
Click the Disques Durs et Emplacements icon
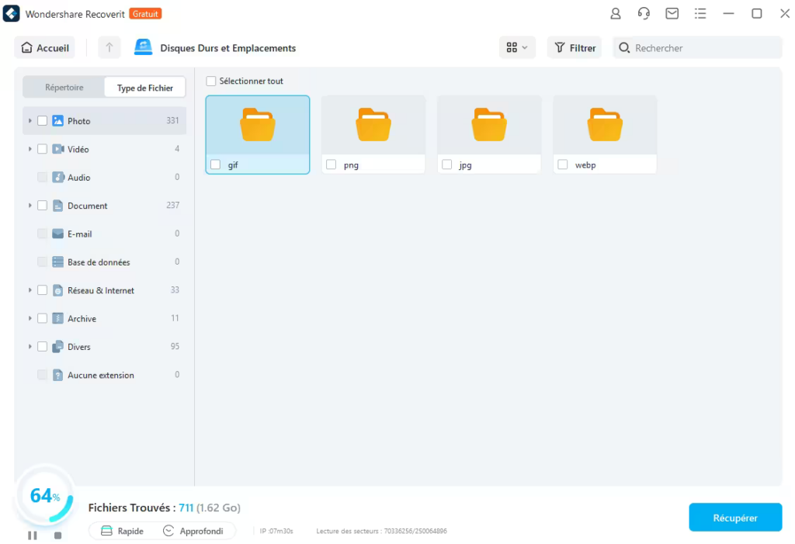click(144, 48)
